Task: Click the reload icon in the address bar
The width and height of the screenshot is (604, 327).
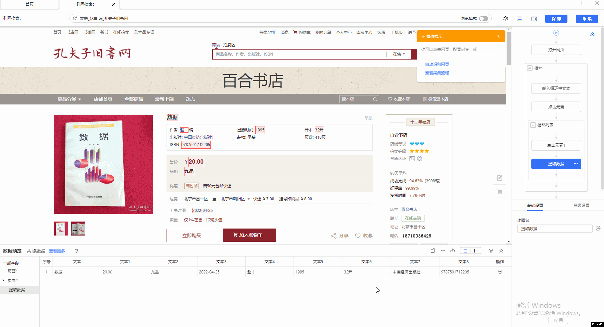Action: click(75, 18)
